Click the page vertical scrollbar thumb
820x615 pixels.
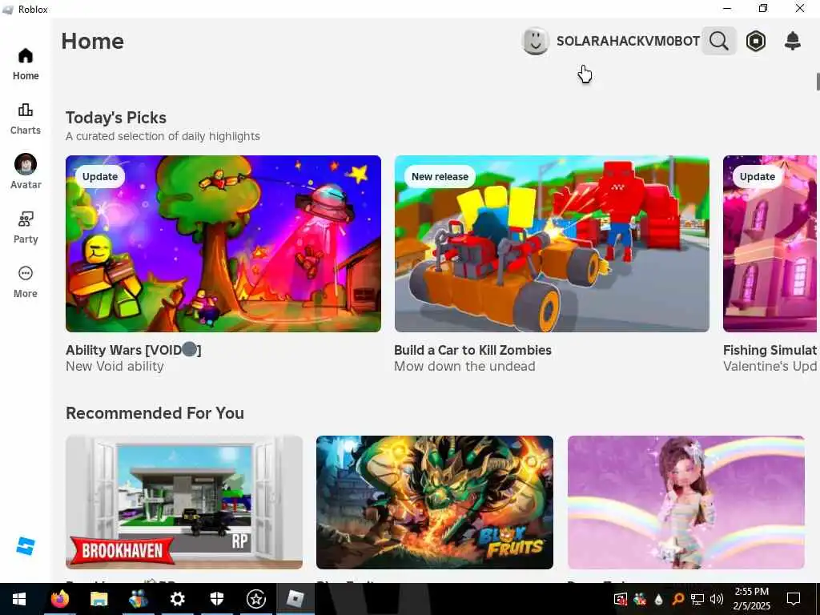[x=818, y=82]
